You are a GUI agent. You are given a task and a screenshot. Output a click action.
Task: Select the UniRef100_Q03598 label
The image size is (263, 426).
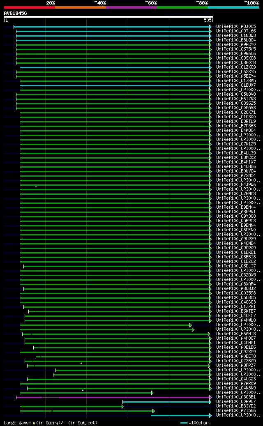pos(236,293)
